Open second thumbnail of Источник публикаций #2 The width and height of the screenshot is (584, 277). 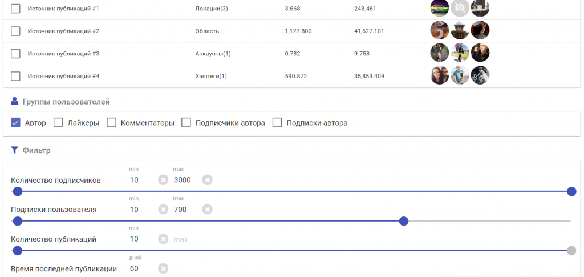point(460,30)
